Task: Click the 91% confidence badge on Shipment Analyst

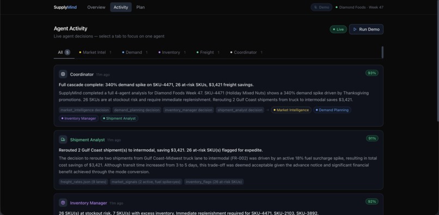Action: point(372,138)
